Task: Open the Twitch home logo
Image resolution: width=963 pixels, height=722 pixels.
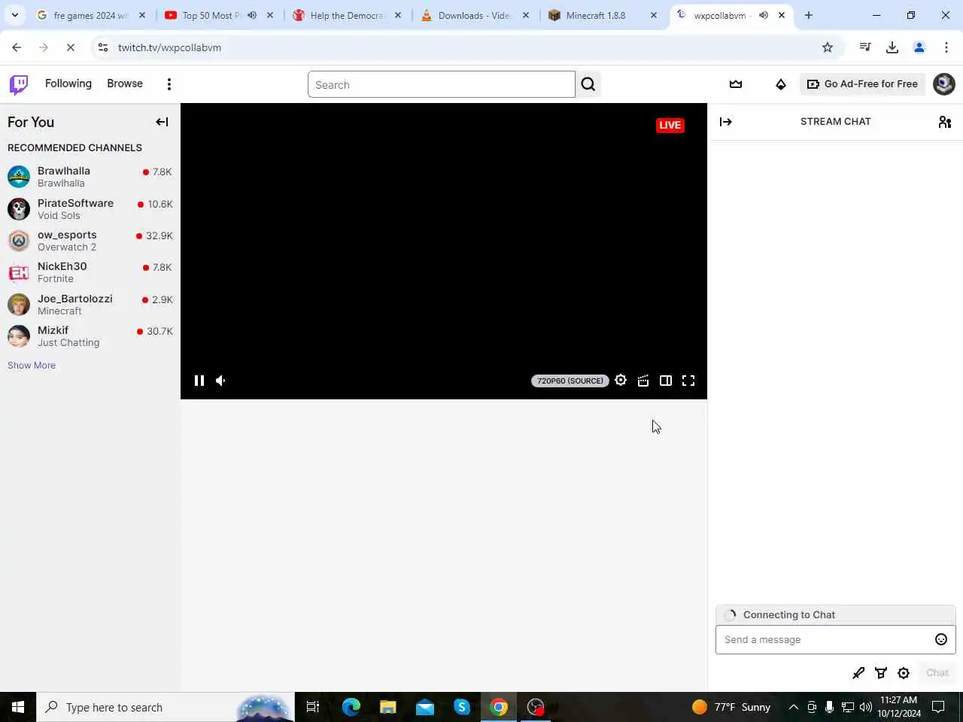Action: (19, 84)
